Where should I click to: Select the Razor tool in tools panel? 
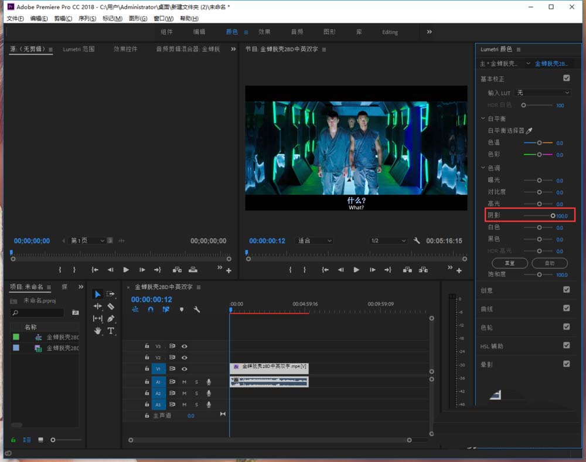111,306
